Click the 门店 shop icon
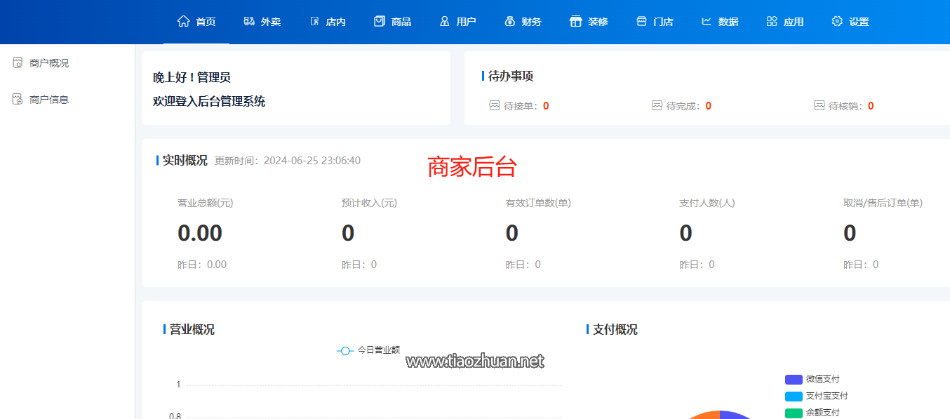Image resolution: width=950 pixels, height=419 pixels. (x=641, y=21)
